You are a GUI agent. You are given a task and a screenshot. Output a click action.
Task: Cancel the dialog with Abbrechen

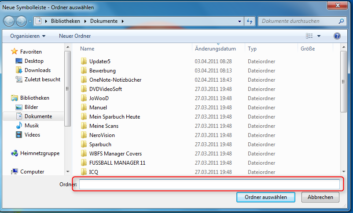[320, 197]
